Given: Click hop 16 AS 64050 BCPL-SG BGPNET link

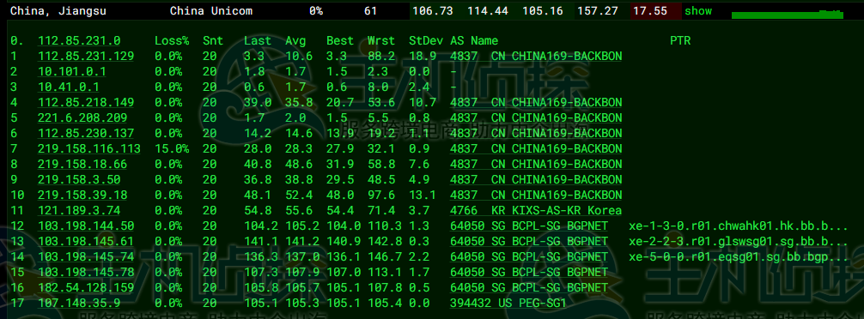Looking at the screenshot, I should [x=529, y=287].
